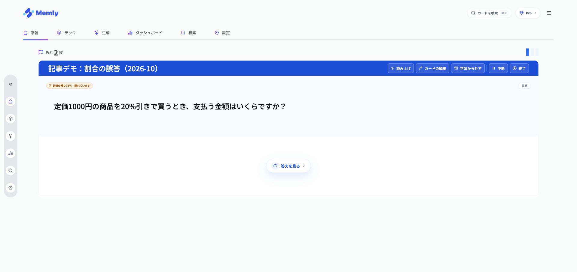Click 学習から外す button
Screen dimensions: 577x272
(468, 68)
